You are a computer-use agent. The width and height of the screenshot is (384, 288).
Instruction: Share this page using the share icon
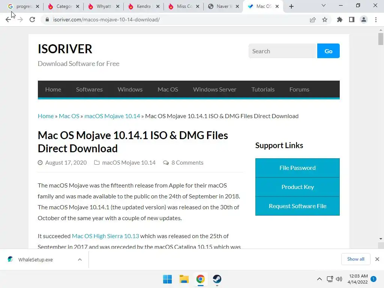click(x=313, y=19)
